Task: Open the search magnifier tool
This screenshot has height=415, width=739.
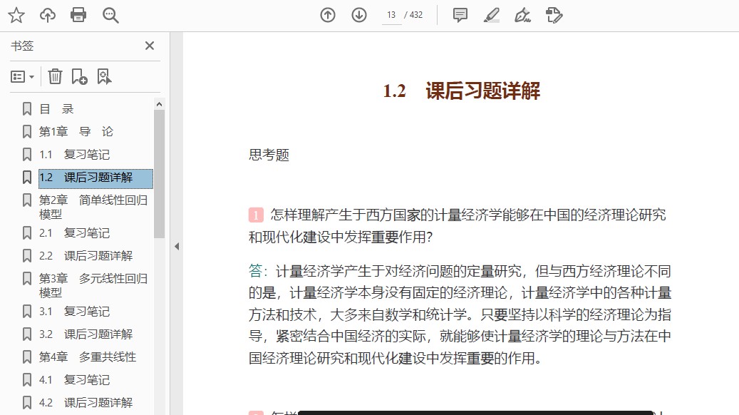Action: point(110,15)
